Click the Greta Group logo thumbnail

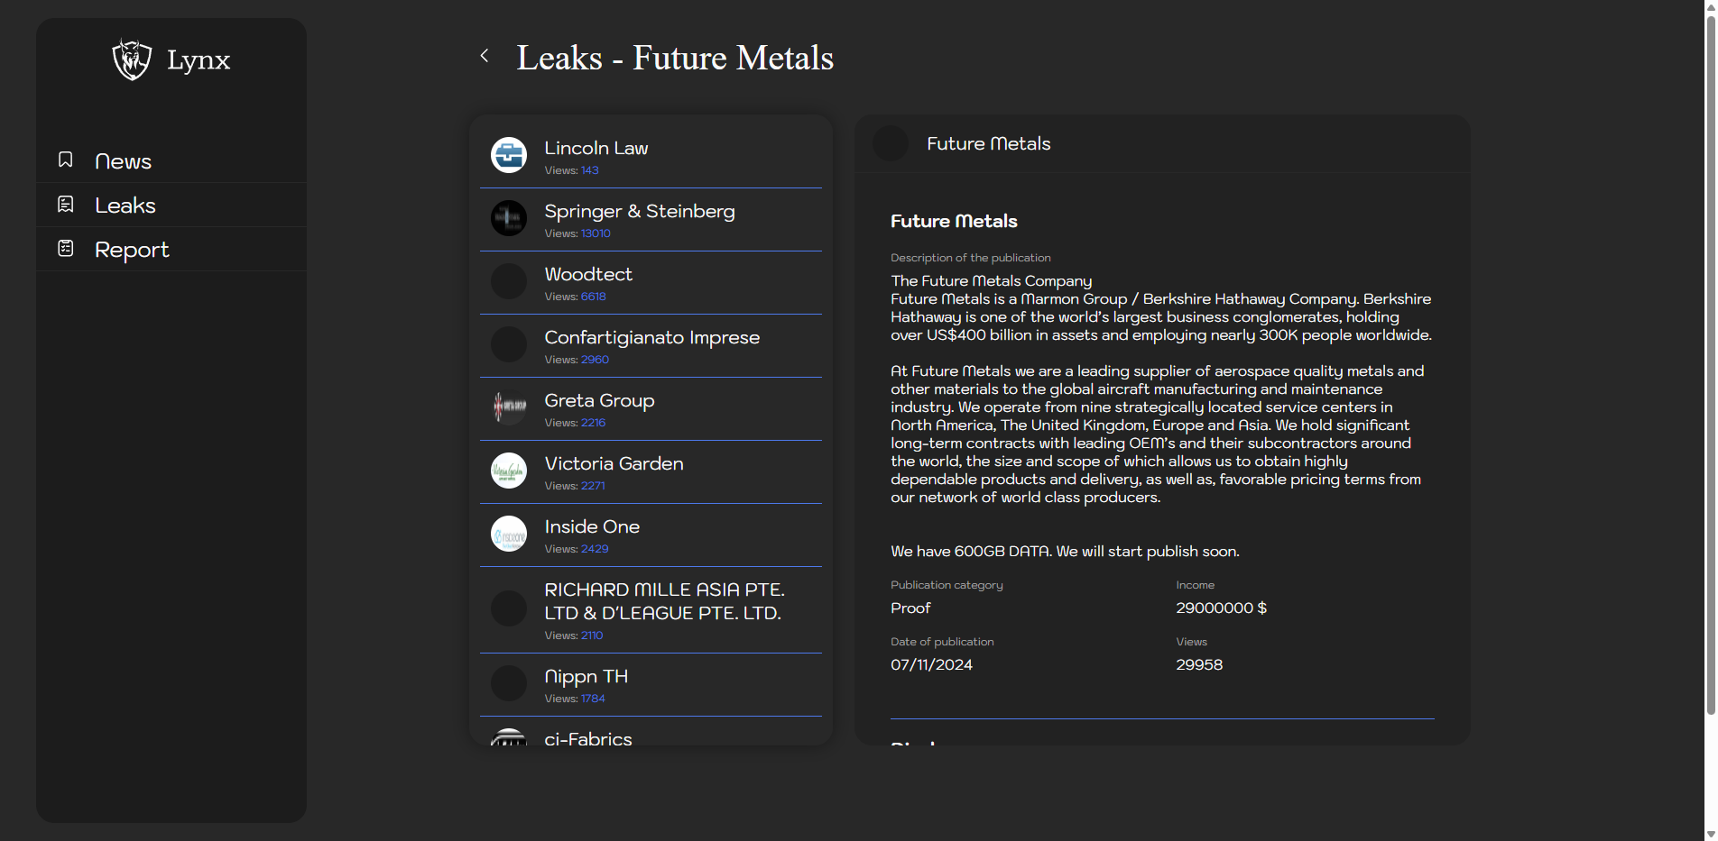(509, 407)
